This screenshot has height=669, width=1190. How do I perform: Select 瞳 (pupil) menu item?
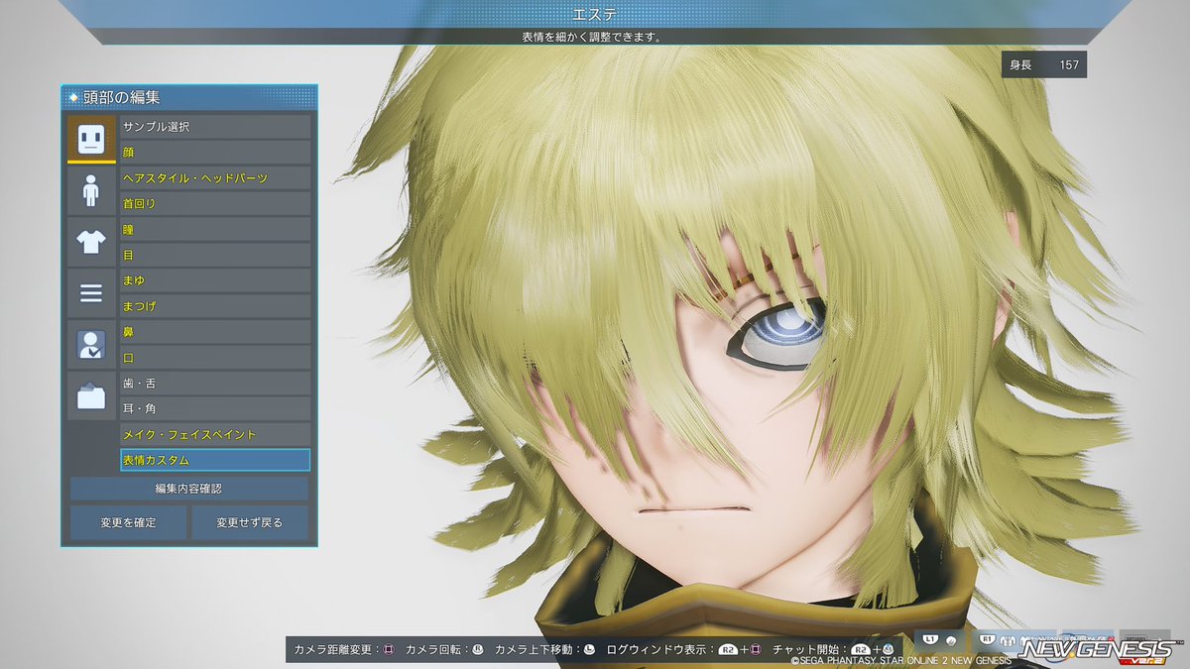215,229
